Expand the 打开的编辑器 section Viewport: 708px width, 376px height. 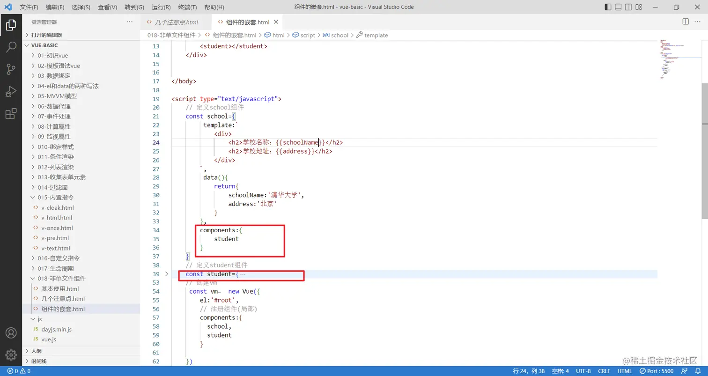point(81,35)
